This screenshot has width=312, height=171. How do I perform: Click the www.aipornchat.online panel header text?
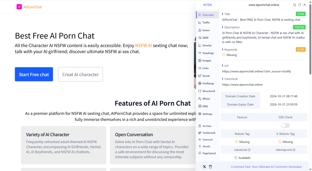coord(264,5)
